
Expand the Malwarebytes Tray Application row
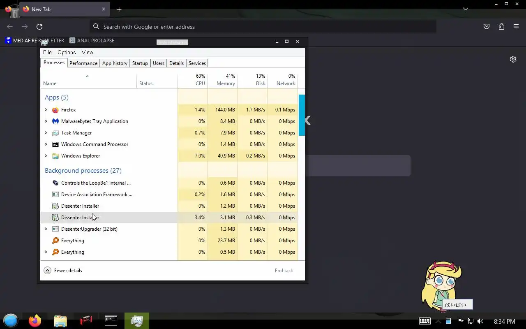(x=46, y=121)
